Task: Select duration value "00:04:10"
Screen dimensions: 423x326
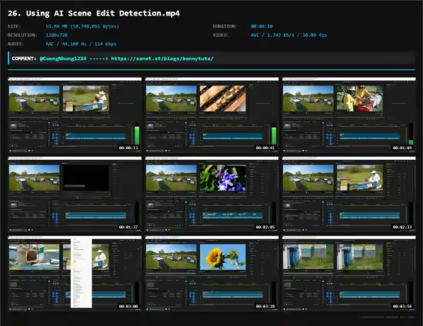Action: point(261,26)
